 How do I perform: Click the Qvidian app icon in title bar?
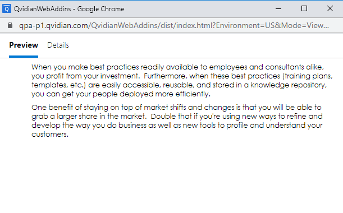click(x=7, y=9)
